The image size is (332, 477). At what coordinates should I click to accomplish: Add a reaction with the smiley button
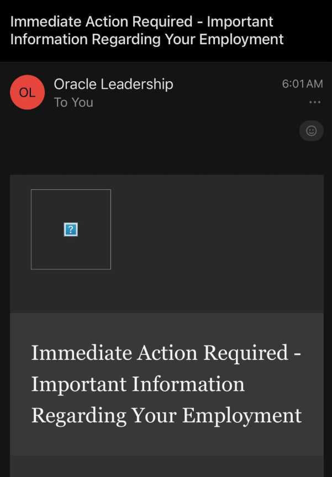pyautogui.click(x=311, y=131)
